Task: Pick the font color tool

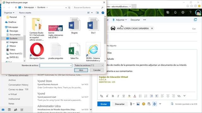Action: [x=135, y=96]
